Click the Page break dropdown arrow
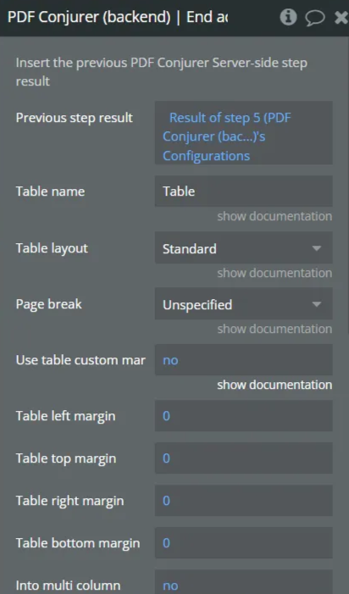Viewport: 349px width, 594px height. pos(317,304)
